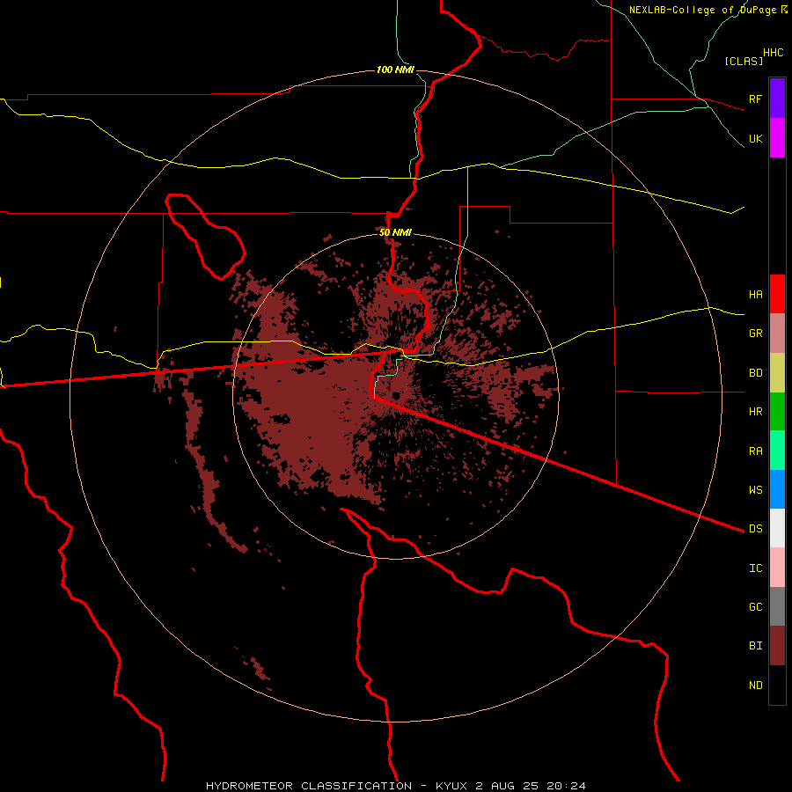792x792 pixels.
Task: Click the UK legend label
Action: coord(755,138)
